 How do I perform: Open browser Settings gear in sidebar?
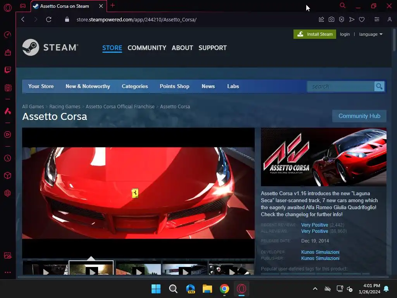coord(8,193)
